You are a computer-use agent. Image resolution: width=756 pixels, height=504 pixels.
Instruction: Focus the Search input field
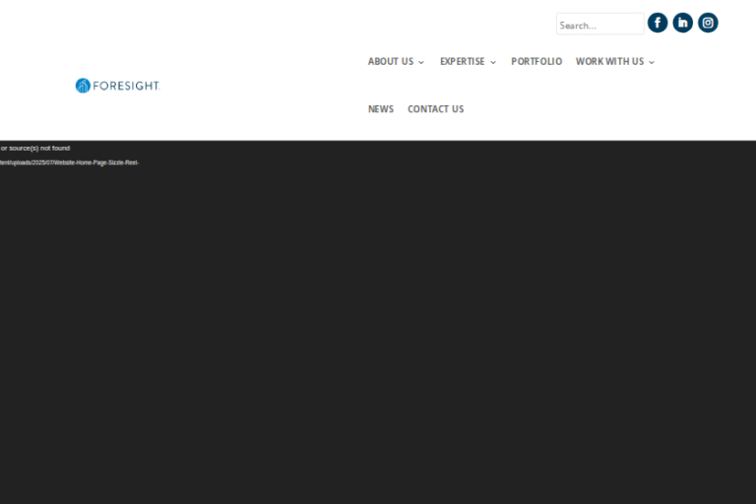tap(598, 25)
